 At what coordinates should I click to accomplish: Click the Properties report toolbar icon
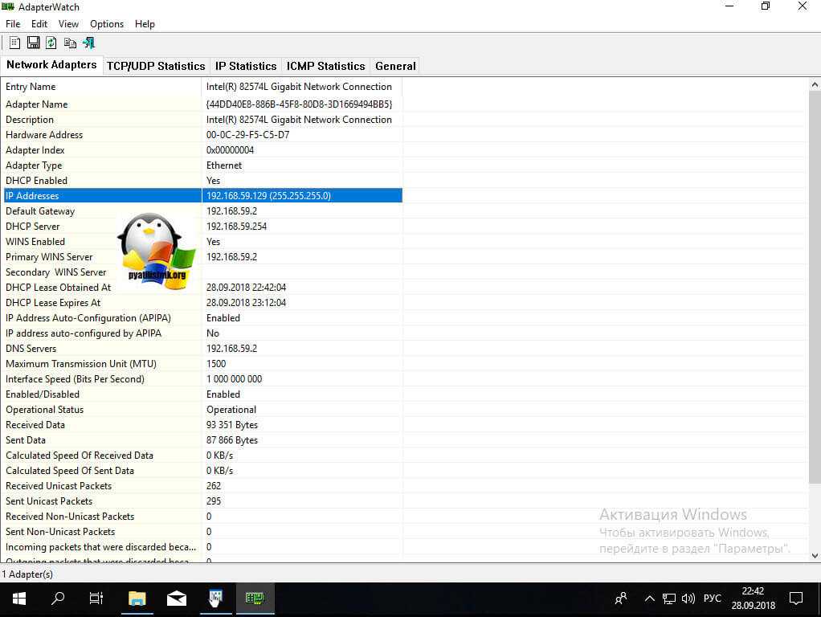(x=14, y=43)
